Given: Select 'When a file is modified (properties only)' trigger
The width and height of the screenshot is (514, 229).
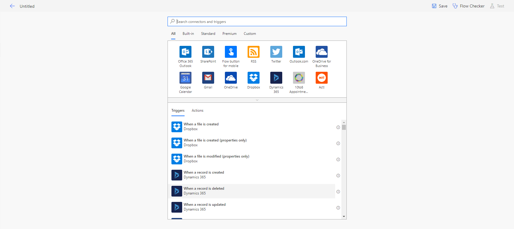Looking at the screenshot, I should coord(251,159).
